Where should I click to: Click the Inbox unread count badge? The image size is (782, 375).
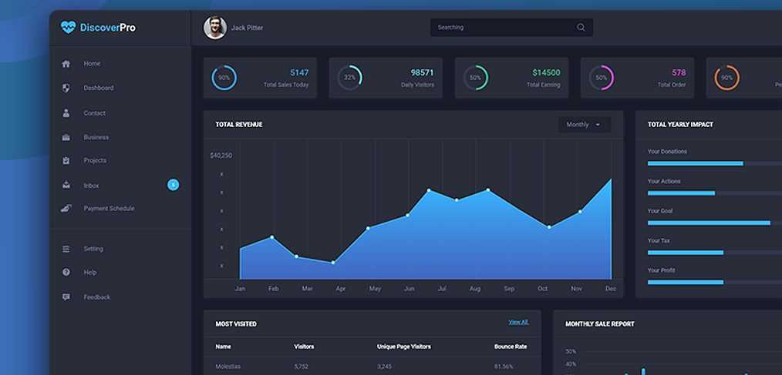pyautogui.click(x=173, y=186)
